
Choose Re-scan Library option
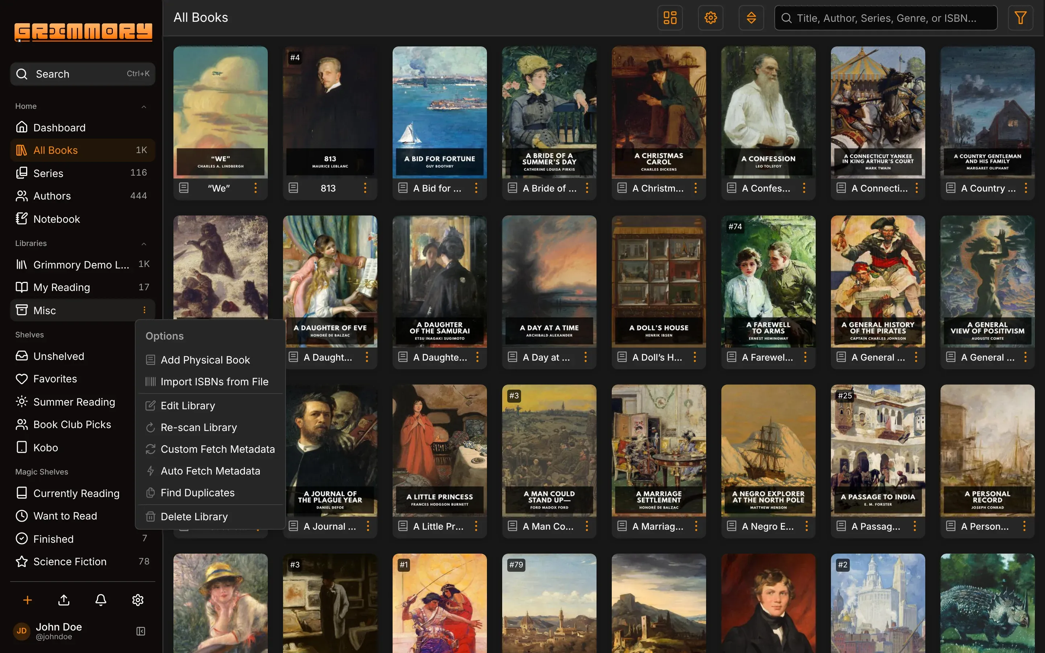pyautogui.click(x=210, y=427)
